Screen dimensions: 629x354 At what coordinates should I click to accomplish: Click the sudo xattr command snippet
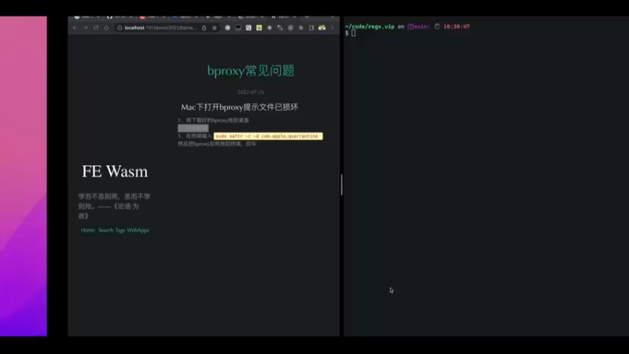268,136
